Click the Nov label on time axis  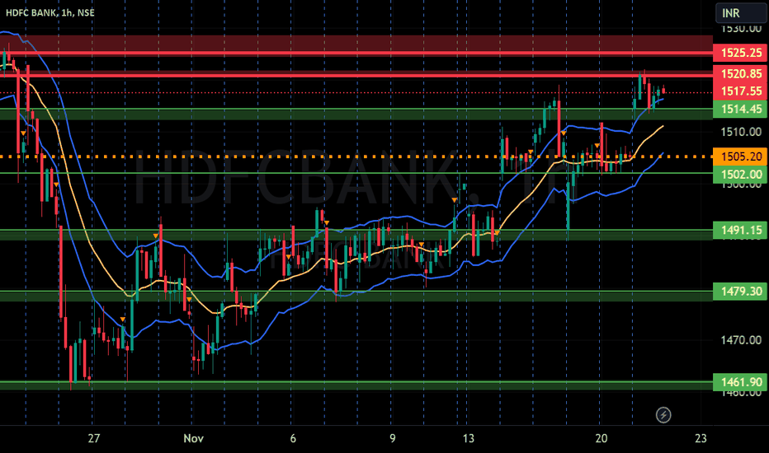click(194, 438)
